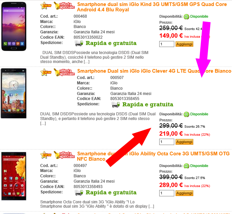Open iGlo Ability Octa Core product title

point(153,156)
